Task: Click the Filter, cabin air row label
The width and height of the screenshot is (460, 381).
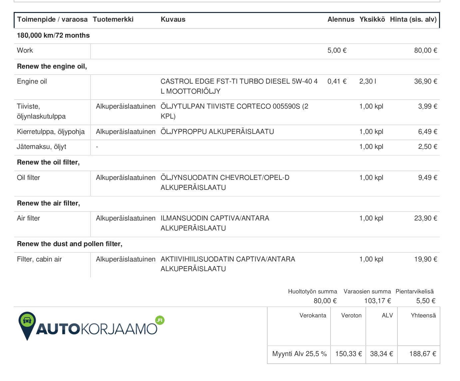Action: [39, 259]
